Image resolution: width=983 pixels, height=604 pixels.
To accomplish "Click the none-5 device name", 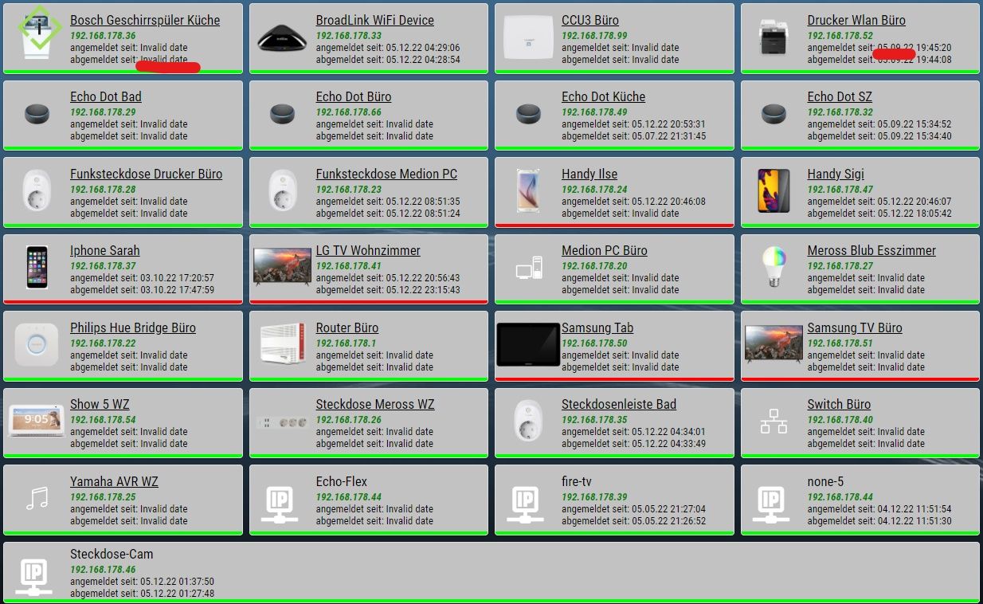I will [824, 481].
